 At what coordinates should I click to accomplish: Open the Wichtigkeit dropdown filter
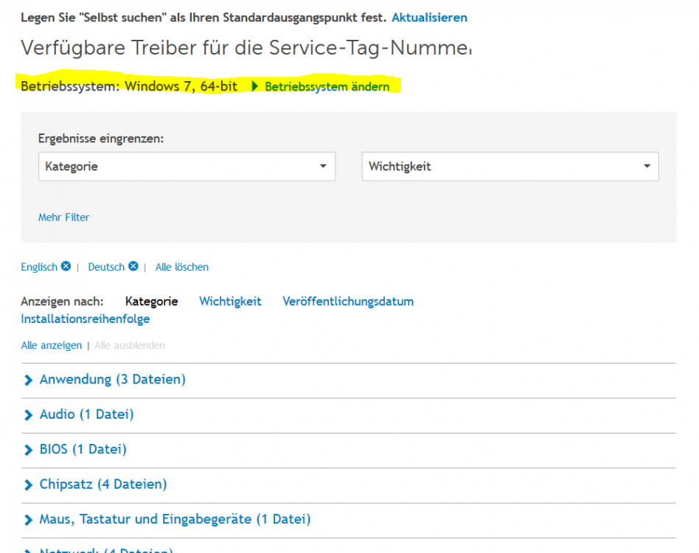(510, 167)
